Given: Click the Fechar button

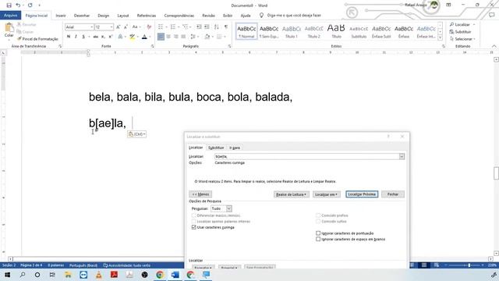Looking at the screenshot, I should pyautogui.click(x=393, y=194).
